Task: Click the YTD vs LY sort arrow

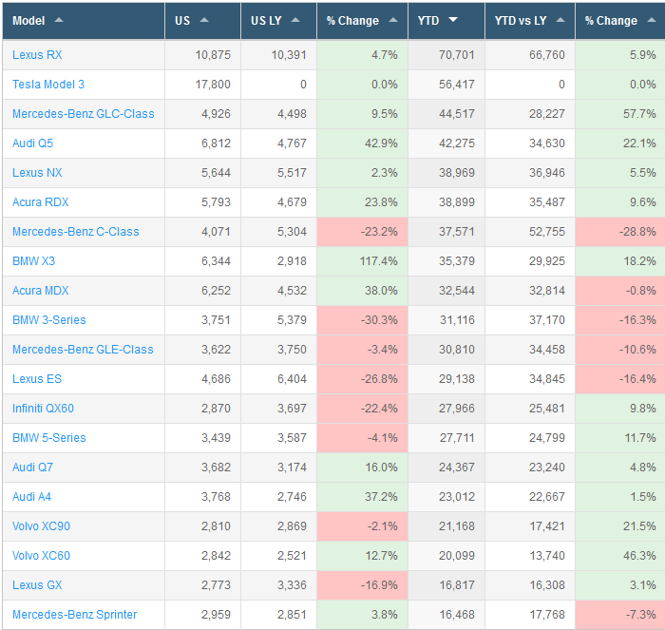Action: click(x=560, y=20)
